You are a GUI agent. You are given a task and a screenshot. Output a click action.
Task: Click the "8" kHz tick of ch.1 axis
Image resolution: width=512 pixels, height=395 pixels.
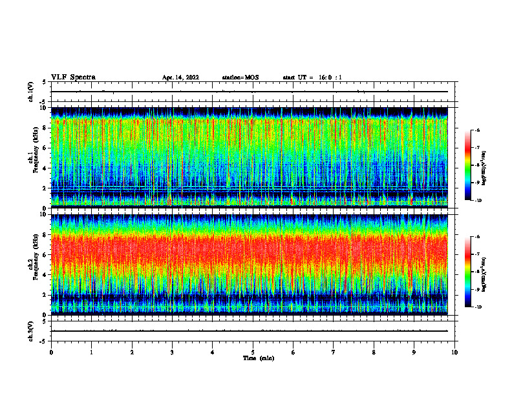tap(45, 128)
